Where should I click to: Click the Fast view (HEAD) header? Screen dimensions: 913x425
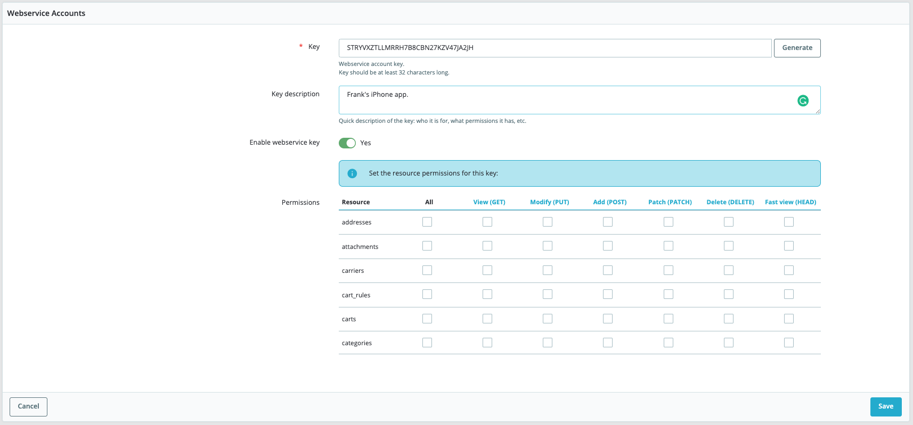(790, 202)
